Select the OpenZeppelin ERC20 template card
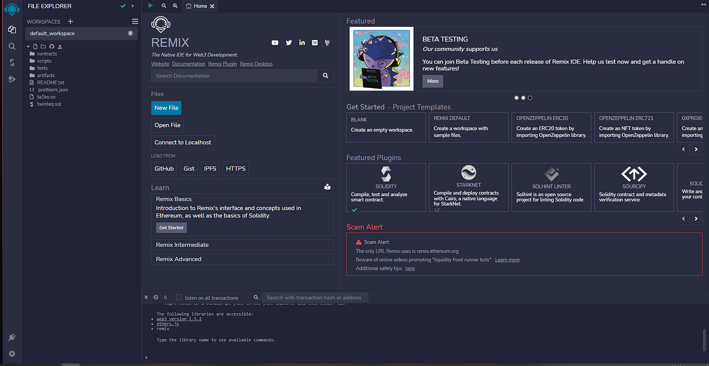709x366 pixels. [551, 127]
